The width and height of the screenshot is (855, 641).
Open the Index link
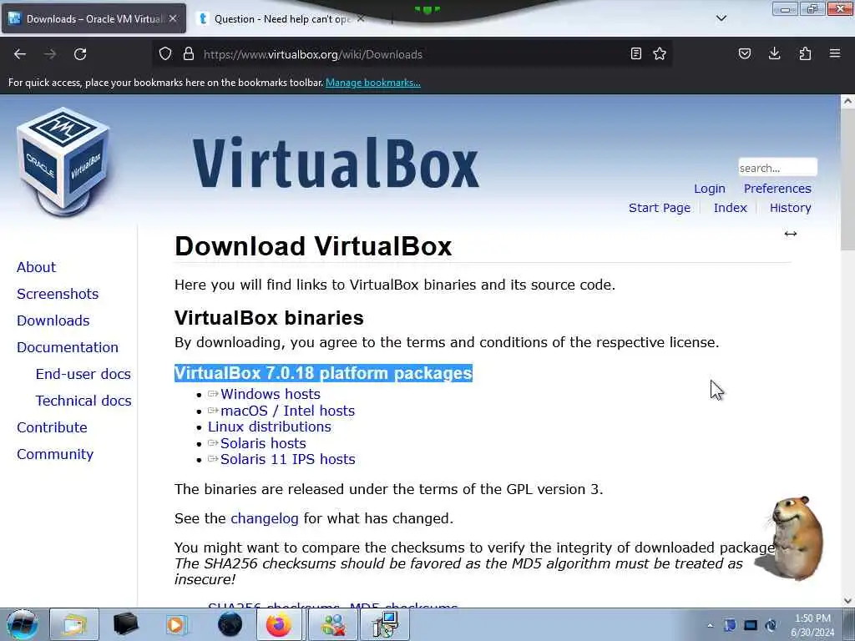click(x=730, y=208)
